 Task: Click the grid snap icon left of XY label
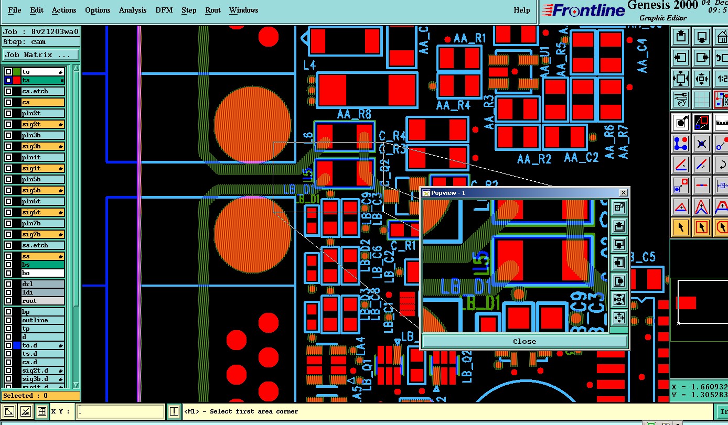pyautogui.click(x=41, y=411)
